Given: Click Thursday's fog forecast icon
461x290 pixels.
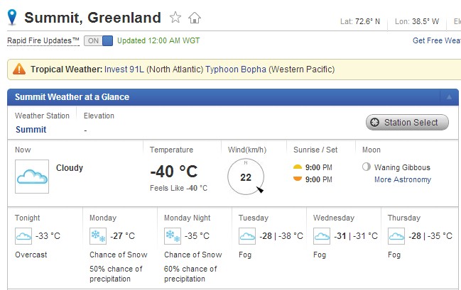Looking at the screenshot, I should pos(396,236).
